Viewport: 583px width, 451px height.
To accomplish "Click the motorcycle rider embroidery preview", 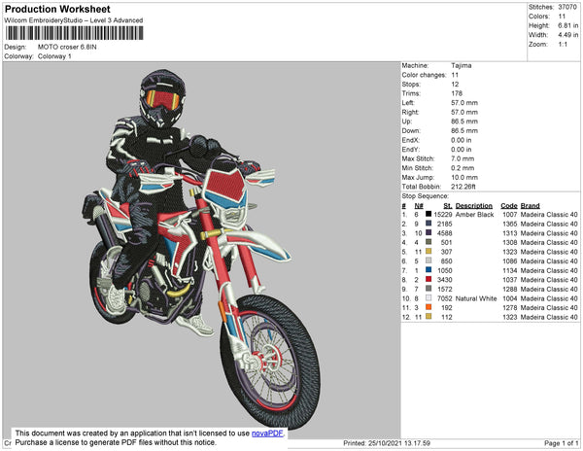I will tap(201, 249).
